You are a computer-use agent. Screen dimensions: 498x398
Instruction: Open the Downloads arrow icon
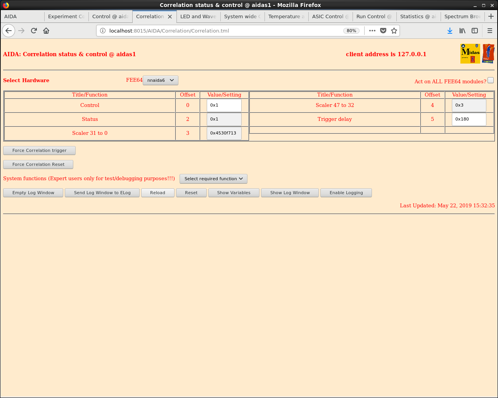coord(450,31)
